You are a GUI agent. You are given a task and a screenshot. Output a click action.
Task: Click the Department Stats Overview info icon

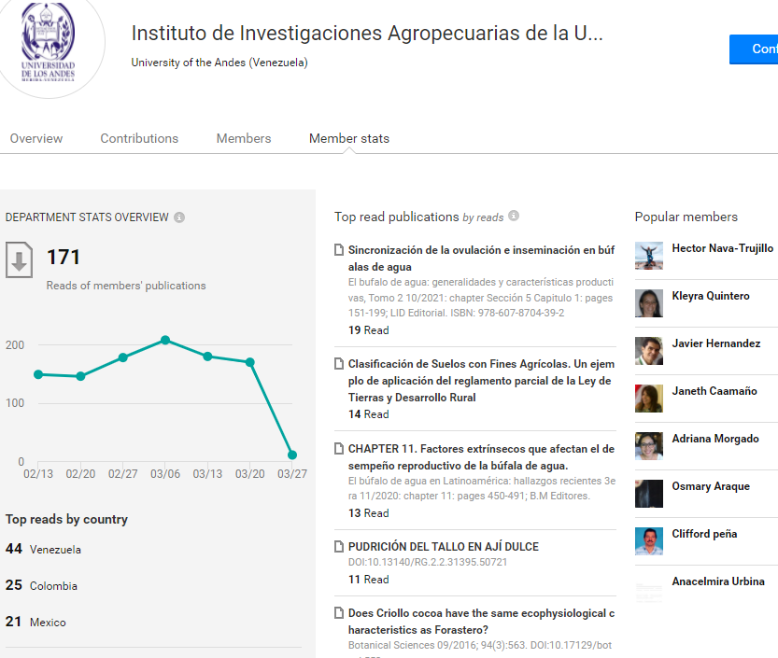(179, 217)
